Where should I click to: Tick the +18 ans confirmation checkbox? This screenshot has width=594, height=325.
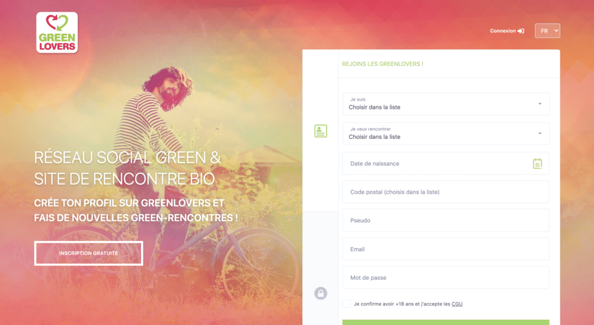click(346, 304)
